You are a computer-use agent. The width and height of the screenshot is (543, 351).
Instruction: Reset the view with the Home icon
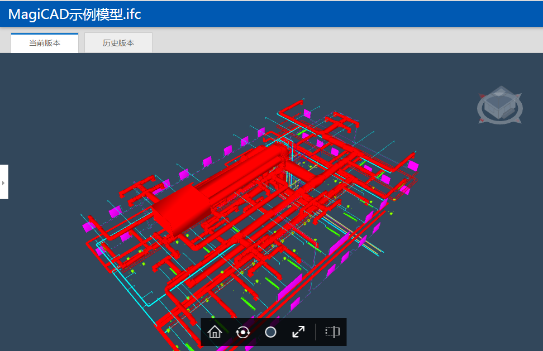pyautogui.click(x=215, y=331)
